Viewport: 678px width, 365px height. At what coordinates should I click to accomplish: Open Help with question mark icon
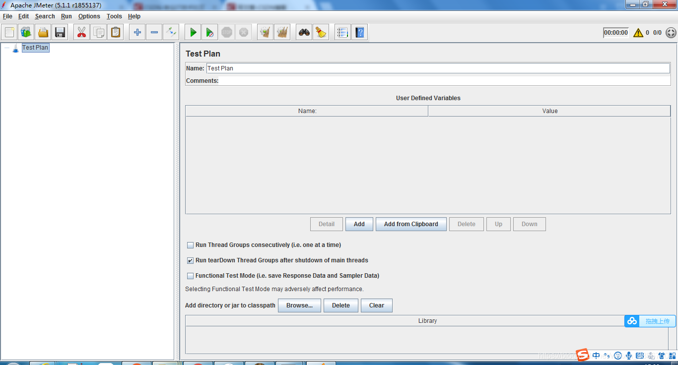pyautogui.click(x=360, y=33)
